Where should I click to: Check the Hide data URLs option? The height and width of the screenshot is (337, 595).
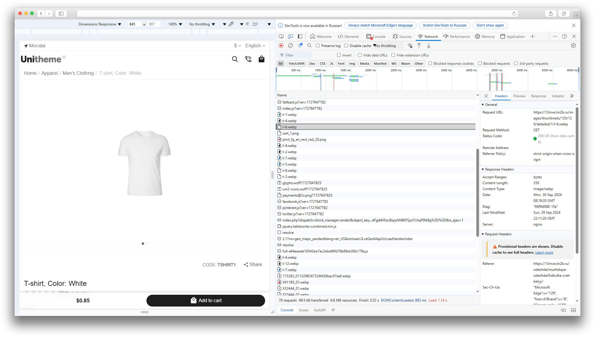(360, 55)
